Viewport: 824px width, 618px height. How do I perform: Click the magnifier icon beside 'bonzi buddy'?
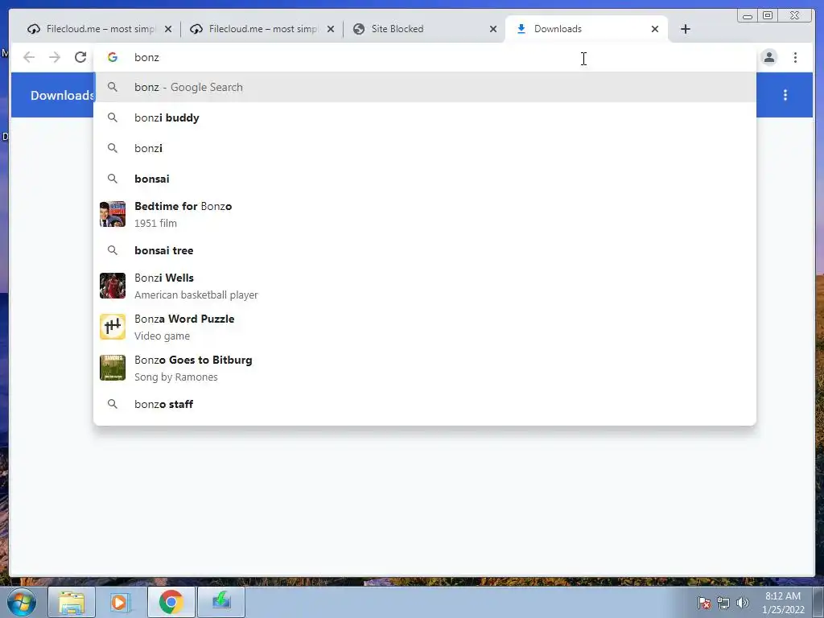coord(113,117)
